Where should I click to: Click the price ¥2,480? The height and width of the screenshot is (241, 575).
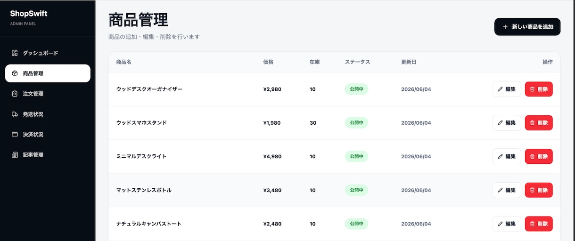(272, 224)
